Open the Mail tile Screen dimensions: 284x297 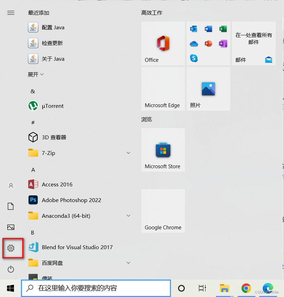254,43
